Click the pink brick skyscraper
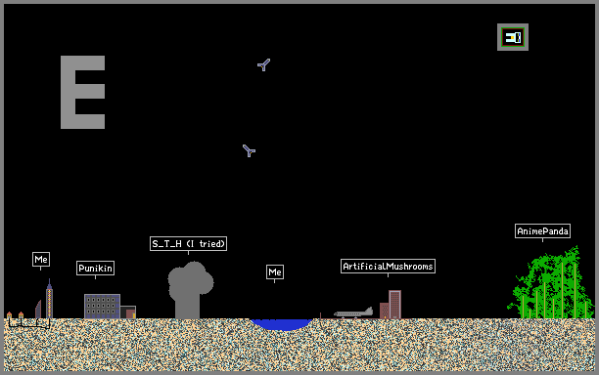The image size is (599, 375). [395, 305]
